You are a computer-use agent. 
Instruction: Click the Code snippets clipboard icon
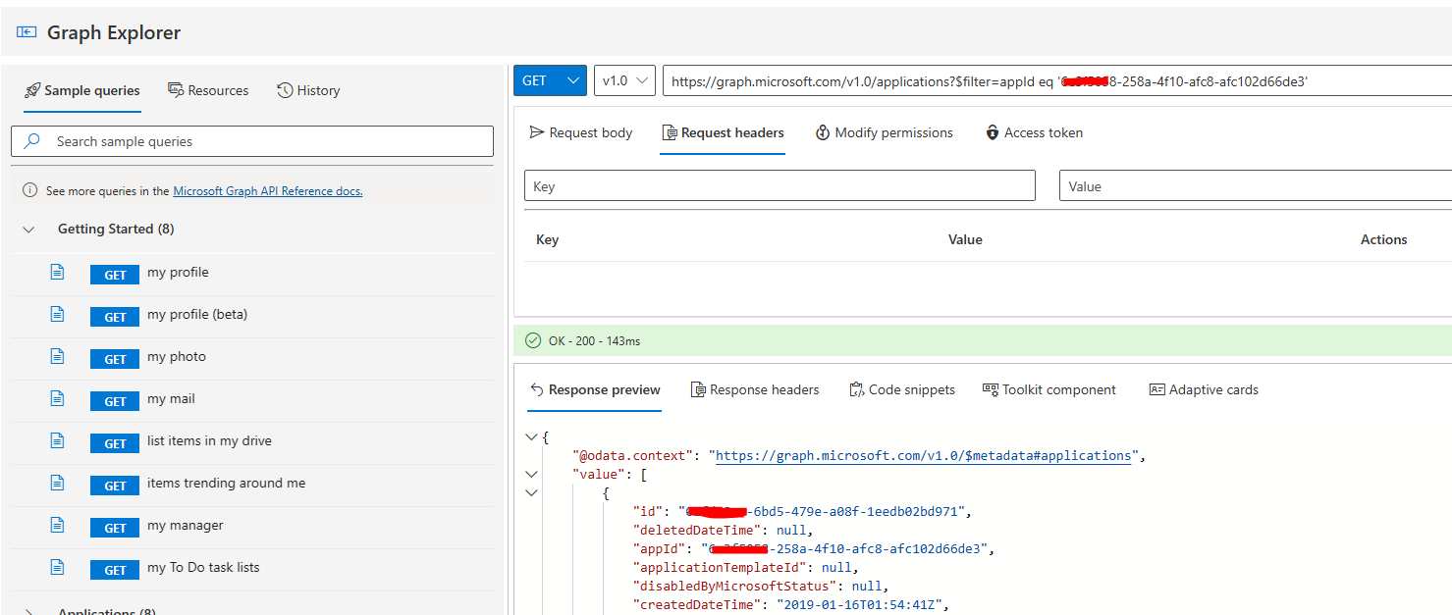(x=857, y=389)
